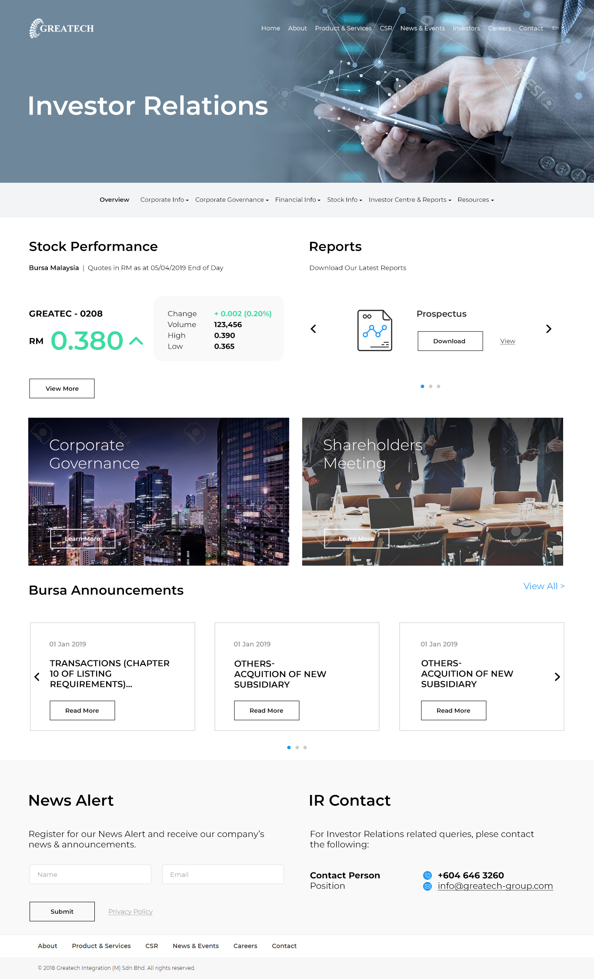Select second pagination dot under Bursa Announcements
The height and width of the screenshot is (979, 594).
(297, 748)
